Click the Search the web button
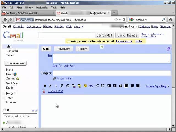 click(127, 35)
